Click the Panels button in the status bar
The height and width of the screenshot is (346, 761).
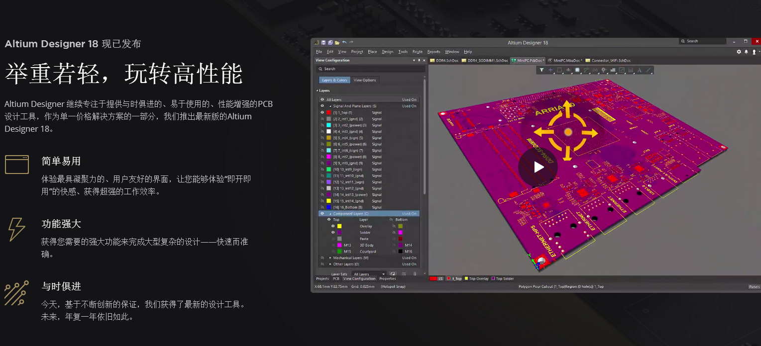coord(754,287)
